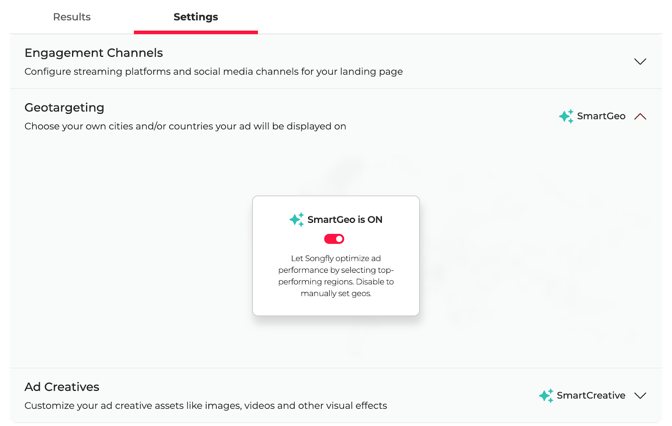Expand the Engagement Channels section chevron
Image resolution: width=672 pixels, height=426 pixels.
coord(640,61)
